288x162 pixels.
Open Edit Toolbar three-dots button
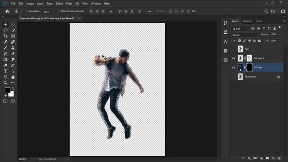(x=13, y=83)
